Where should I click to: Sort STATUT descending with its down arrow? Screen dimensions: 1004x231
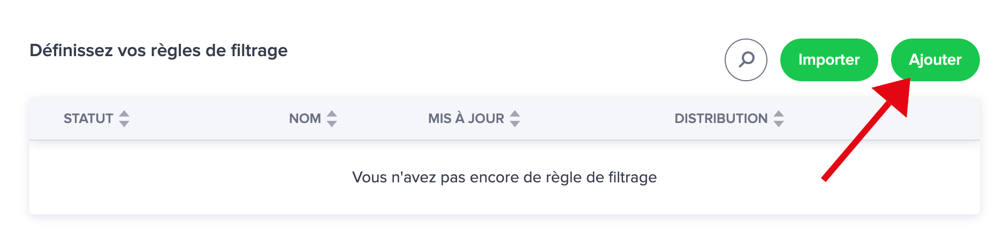pos(124,124)
